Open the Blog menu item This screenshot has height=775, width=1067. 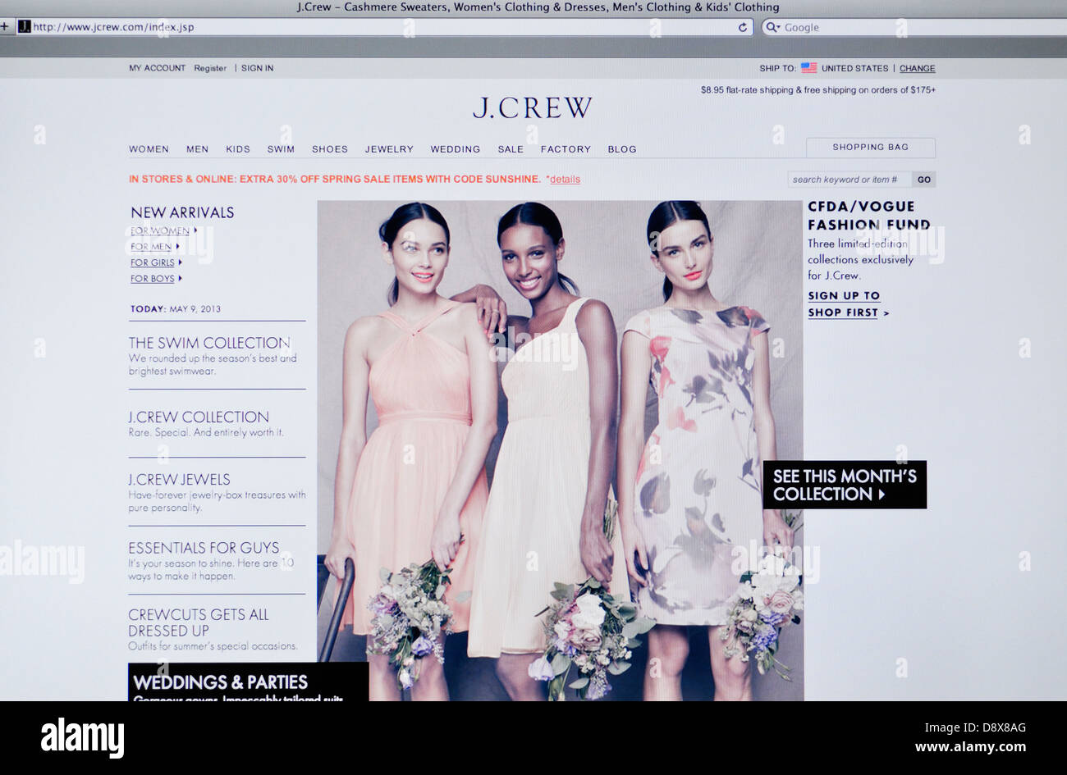[622, 149]
